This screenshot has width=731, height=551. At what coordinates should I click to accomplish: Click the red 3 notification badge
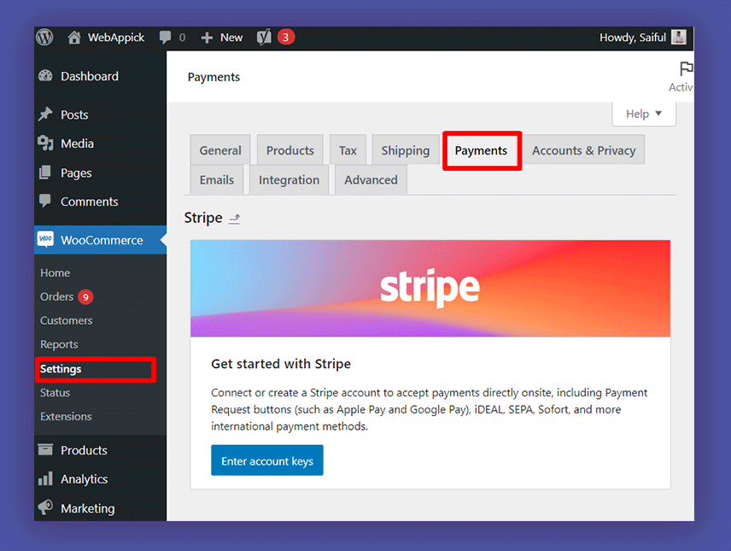[286, 38]
